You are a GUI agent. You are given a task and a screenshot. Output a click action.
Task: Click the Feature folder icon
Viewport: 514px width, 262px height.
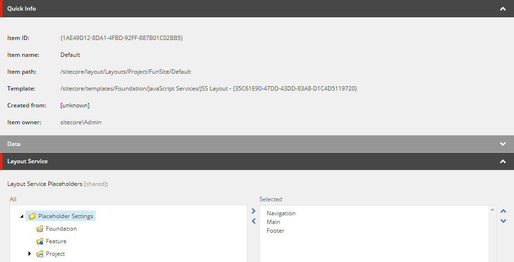40,241
